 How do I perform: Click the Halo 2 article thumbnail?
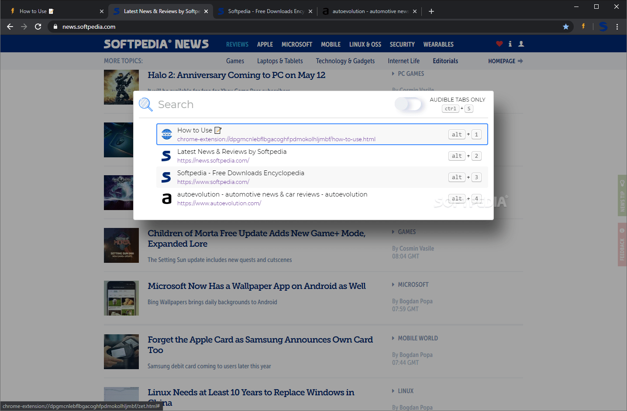pos(121,87)
